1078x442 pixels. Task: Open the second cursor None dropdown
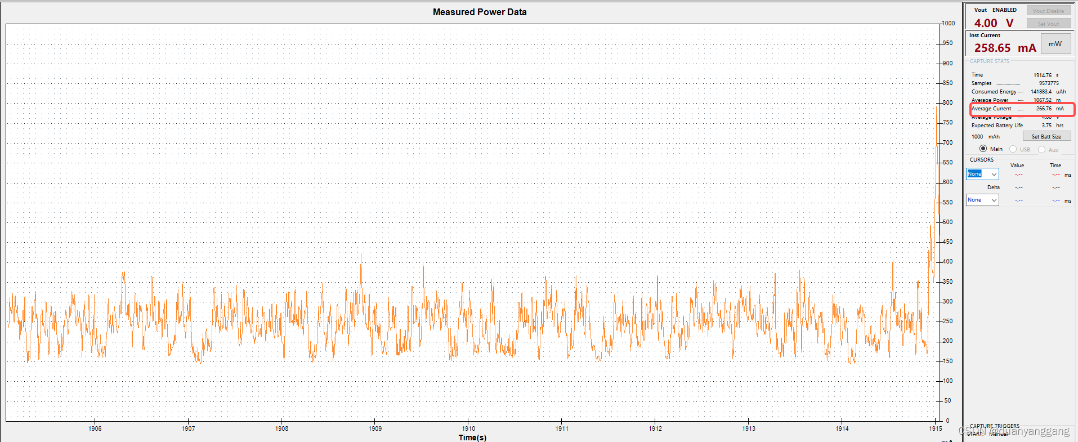982,200
